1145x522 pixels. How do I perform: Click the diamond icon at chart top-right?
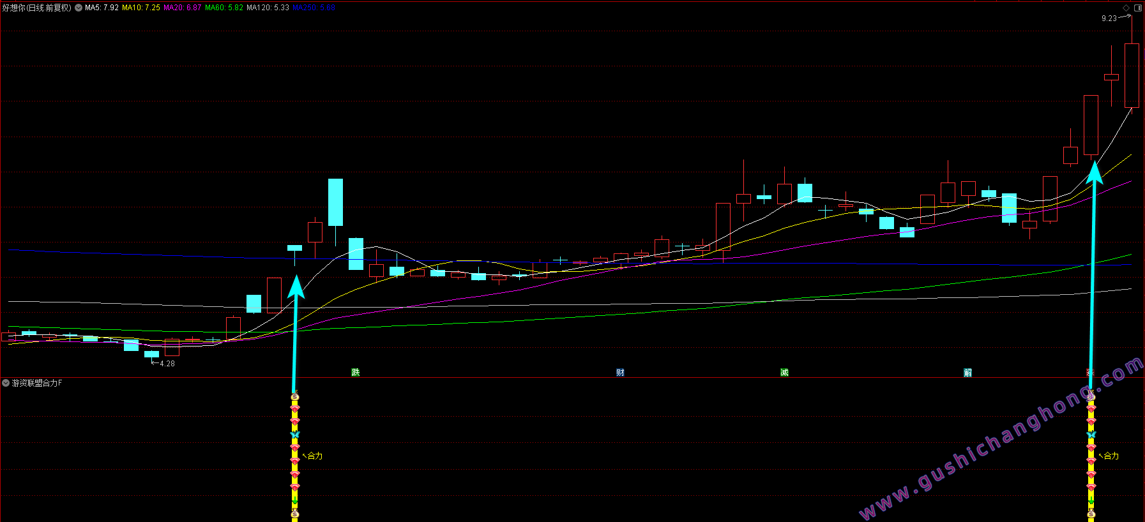pyautogui.click(x=1126, y=8)
